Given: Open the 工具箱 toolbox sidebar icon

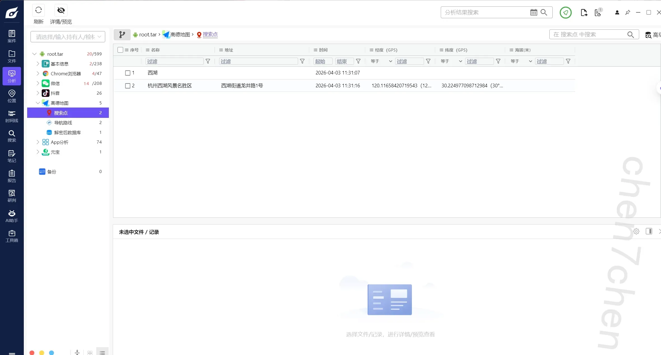Looking at the screenshot, I should [12, 236].
